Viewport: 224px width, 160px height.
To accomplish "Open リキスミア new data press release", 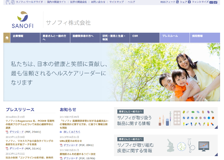I will click(x=29, y=143).
